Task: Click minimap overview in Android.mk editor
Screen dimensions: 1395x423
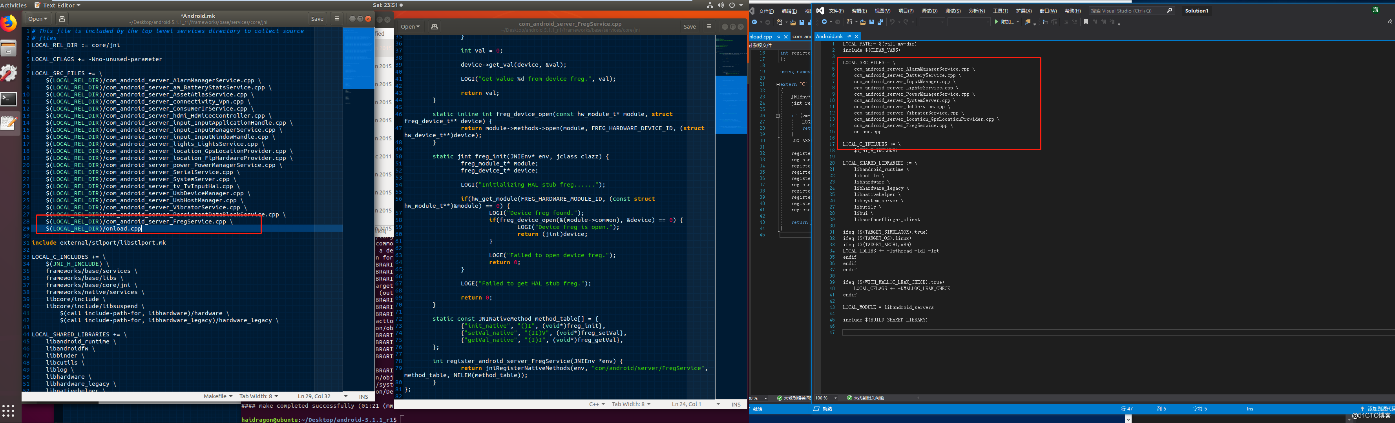Action: click(x=358, y=210)
